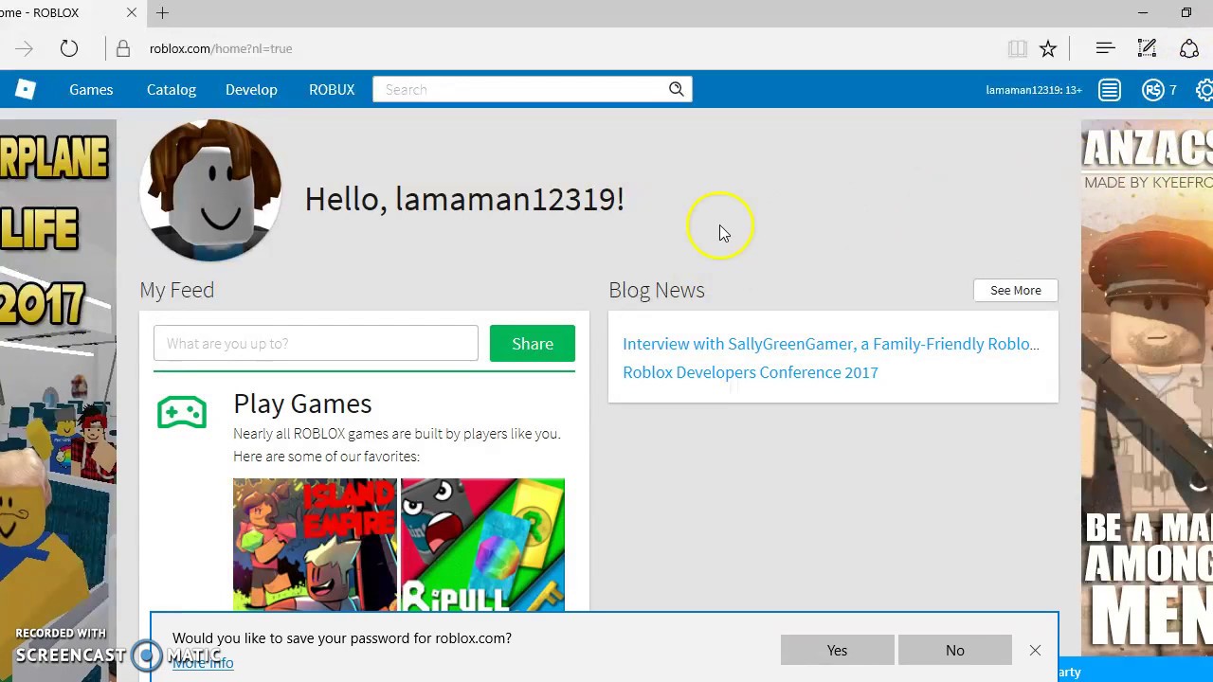Make a web note icon
This screenshot has width=1213, height=682.
1147,48
